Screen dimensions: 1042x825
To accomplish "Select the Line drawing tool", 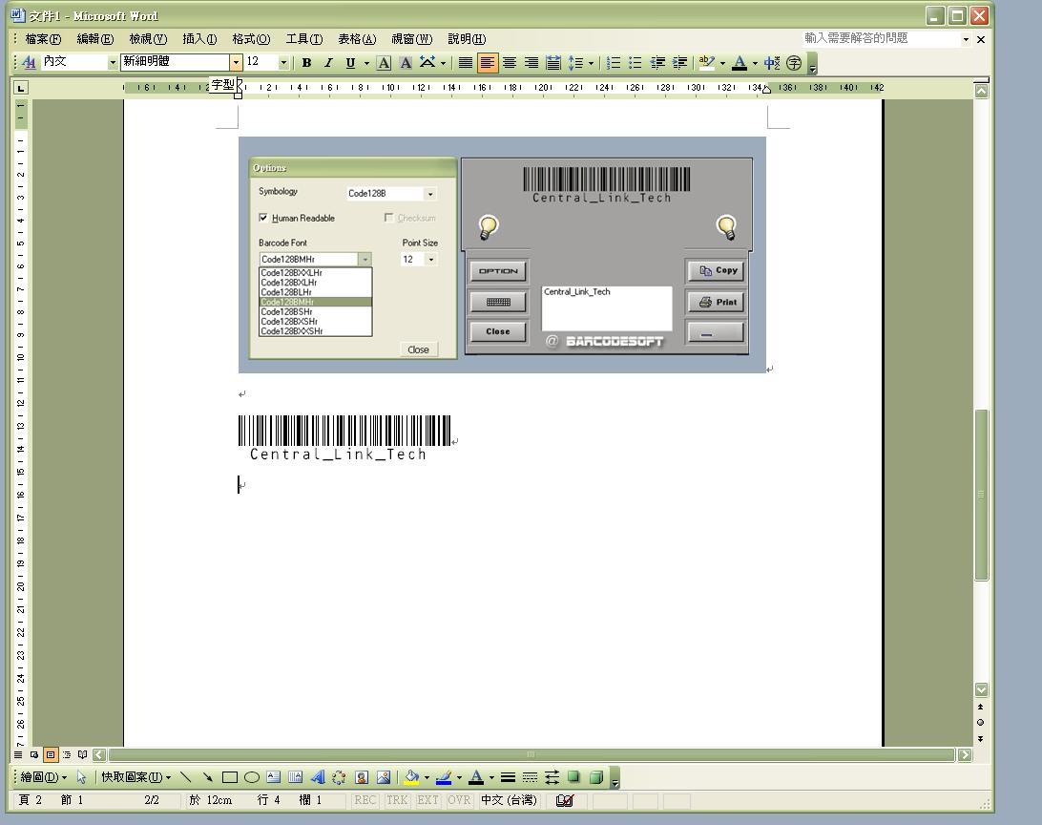I will (x=185, y=777).
